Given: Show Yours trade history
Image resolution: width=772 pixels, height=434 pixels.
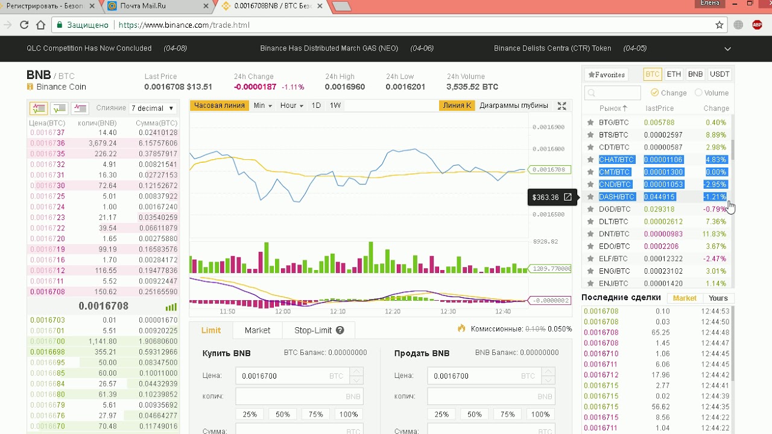Looking at the screenshot, I should click(718, 298).
